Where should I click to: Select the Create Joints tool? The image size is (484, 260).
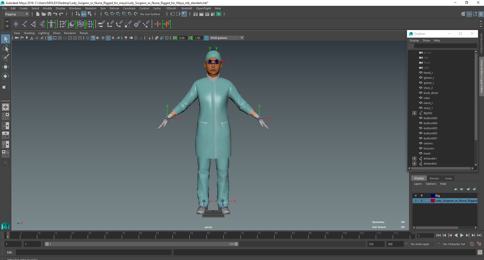(25, 24)
